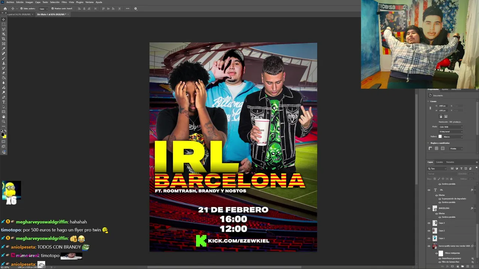The width and height of the screenshot is (479, 269).
Task: Select the Hand tool
Action: point(4,117)
